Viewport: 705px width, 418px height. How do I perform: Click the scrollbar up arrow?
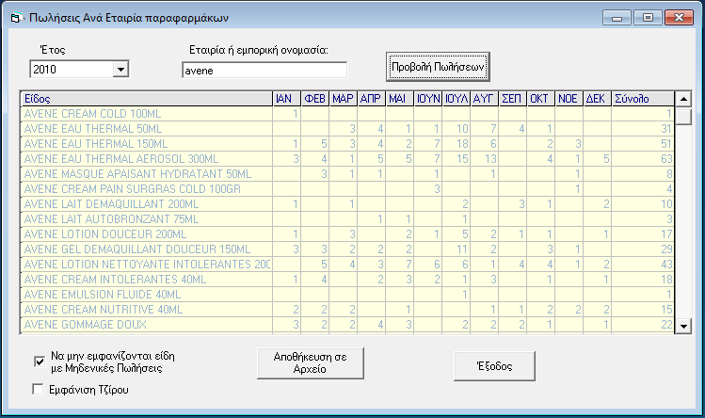(x=683, y=99)
